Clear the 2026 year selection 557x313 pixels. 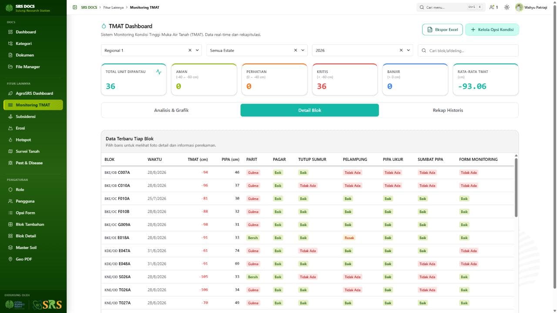[x=401, y=50]
